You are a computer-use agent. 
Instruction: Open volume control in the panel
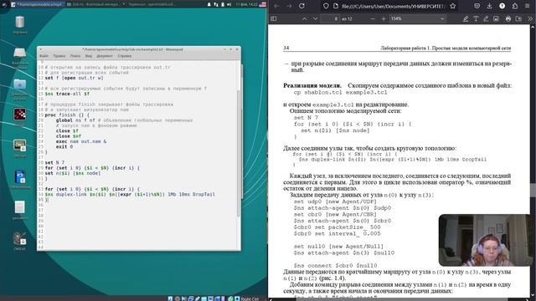pos(229,4)
